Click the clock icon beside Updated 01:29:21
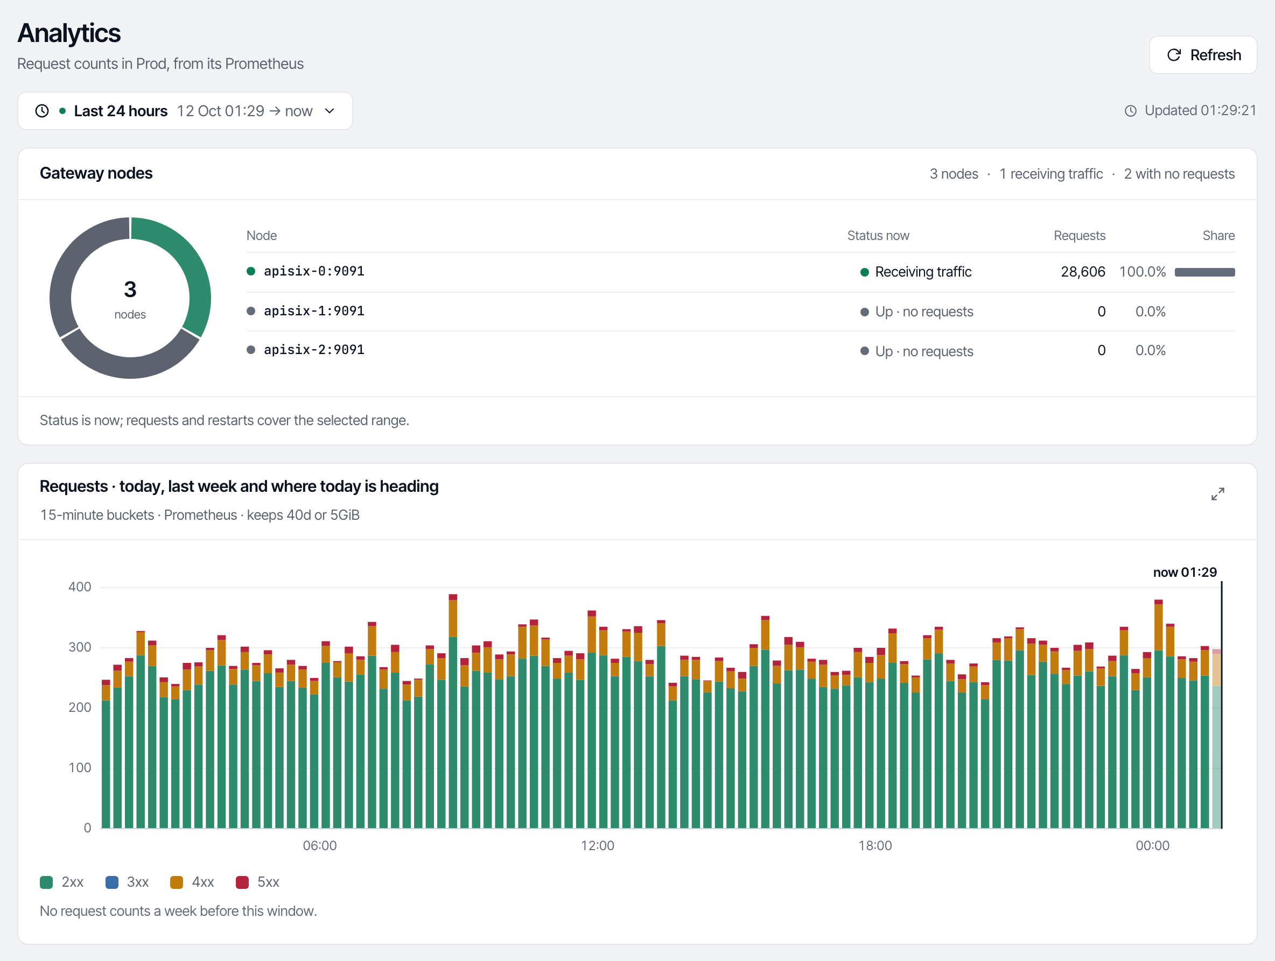This screenshot has height=961, width=1275. point(1130,111)
